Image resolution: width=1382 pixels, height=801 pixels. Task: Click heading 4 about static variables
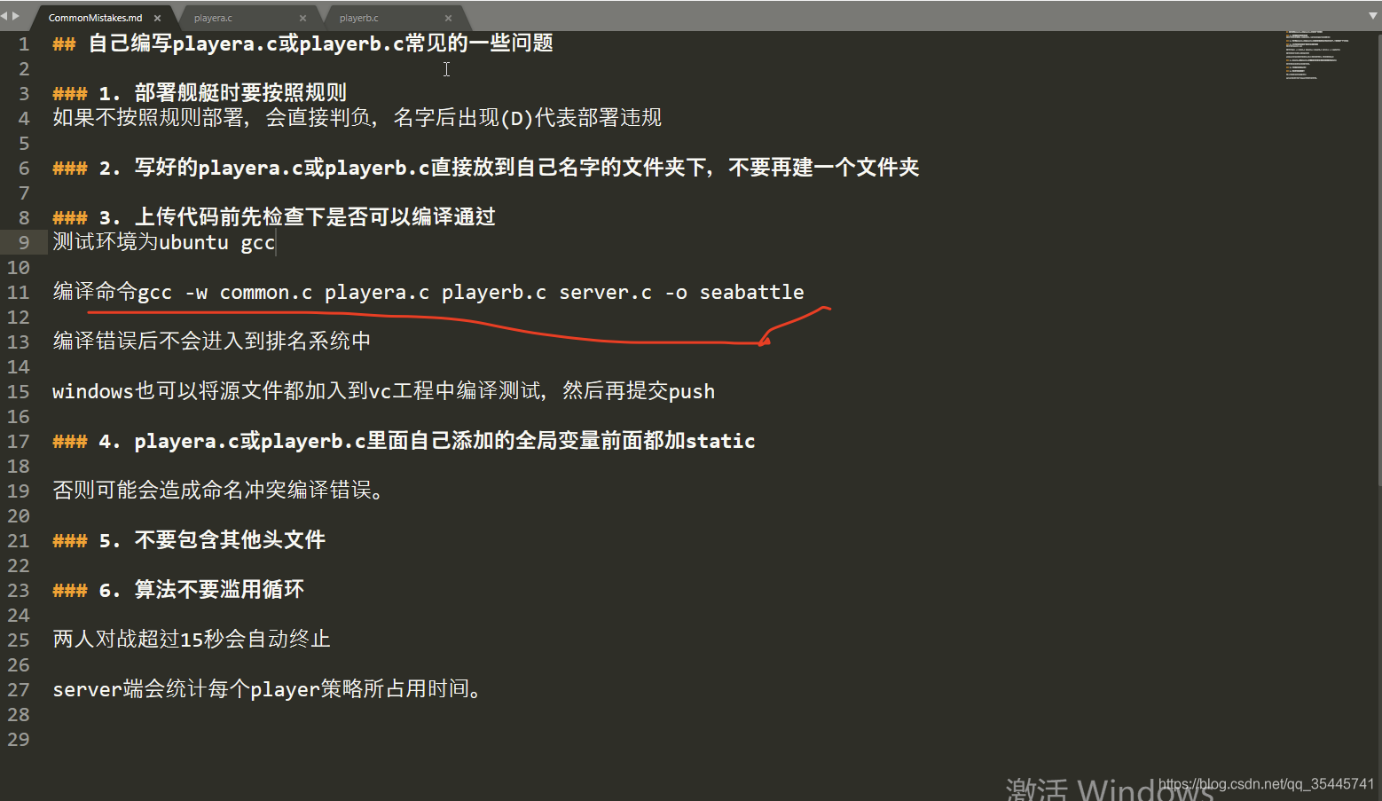(404, 441)
